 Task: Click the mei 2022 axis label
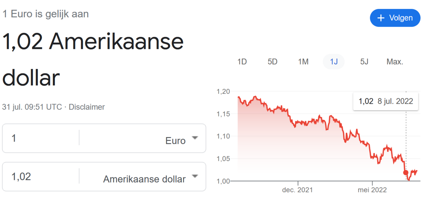(x=372, y=190)
